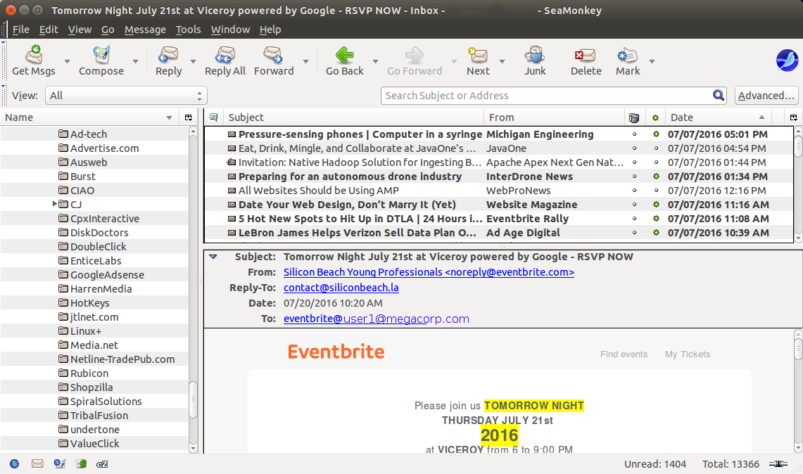This screenshot has width=803, height=474.
Task: Delete the selected message
Action: (586, 60)
